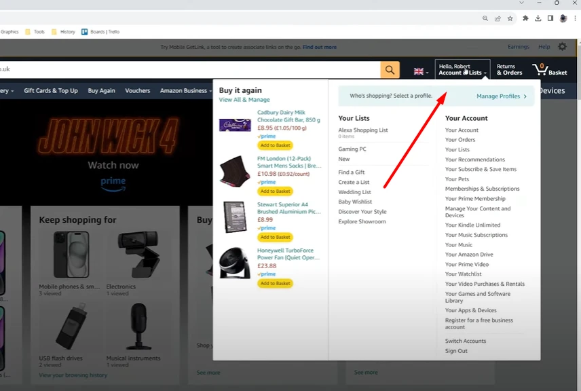Click View All & Manage link
Image resolution: width=581 pixels, height=391 pixels.
click(x=244, y=100)
